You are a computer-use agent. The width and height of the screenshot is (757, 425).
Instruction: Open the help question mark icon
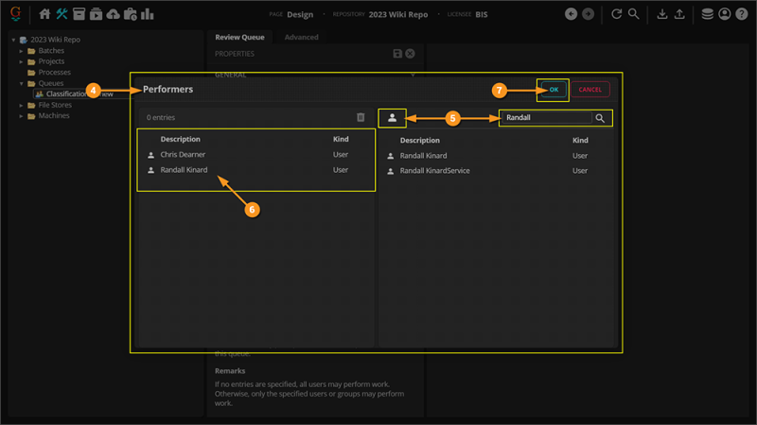[x=741, y=14]
